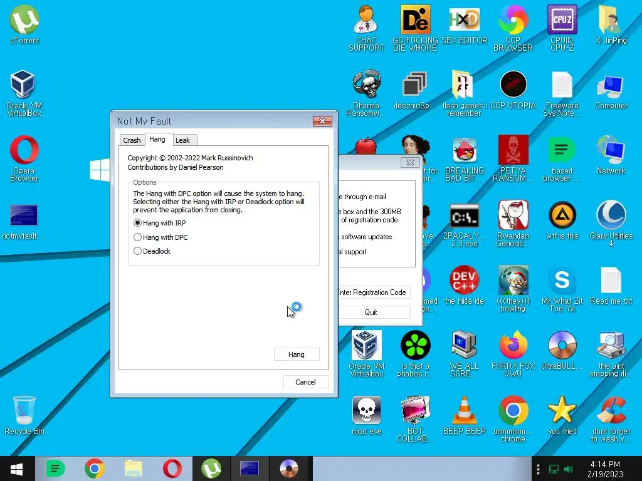Choose the Deadlock radio option

click(x=137, y=251)
